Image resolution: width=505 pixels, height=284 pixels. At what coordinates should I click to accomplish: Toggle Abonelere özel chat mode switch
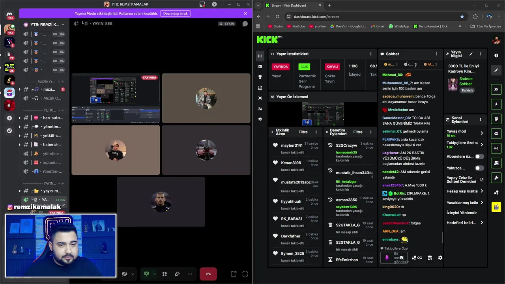click(x=479, y=157)
